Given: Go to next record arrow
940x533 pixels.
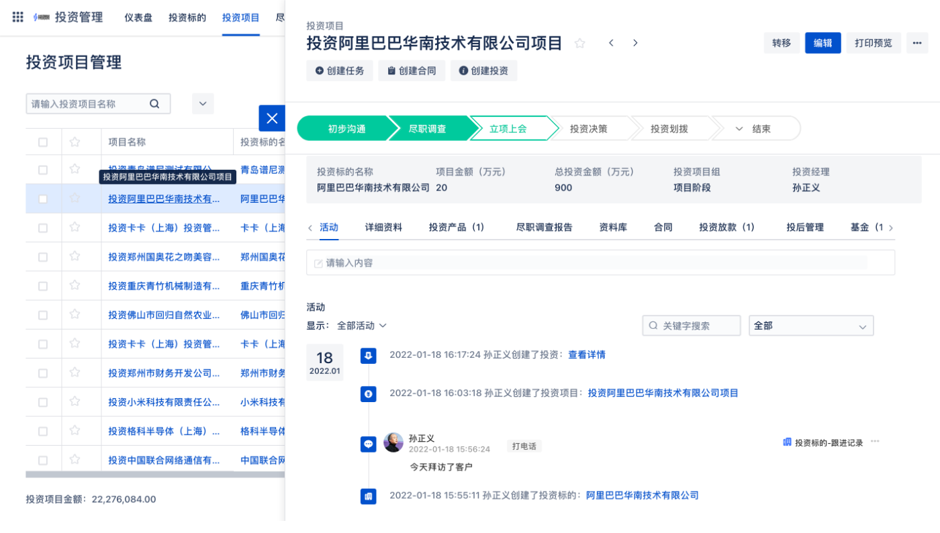Looking at the screenshot, I should [x=635, y=43].
